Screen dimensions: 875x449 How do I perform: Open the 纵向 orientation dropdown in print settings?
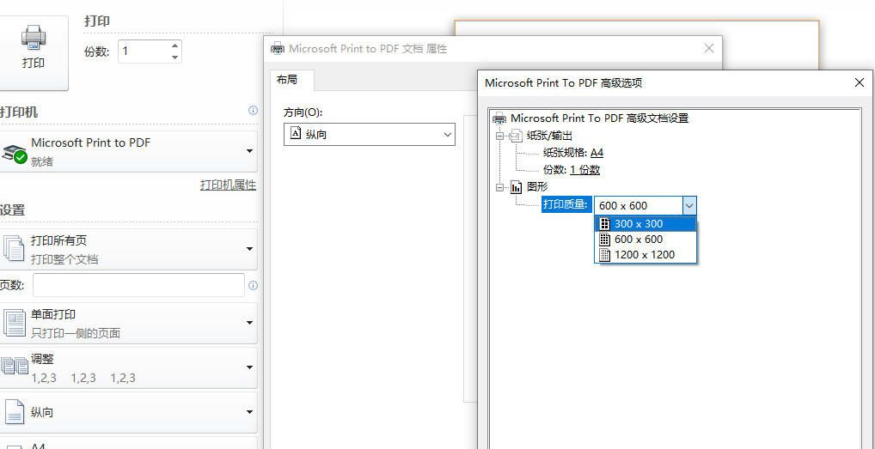click(x=128, y=412)
